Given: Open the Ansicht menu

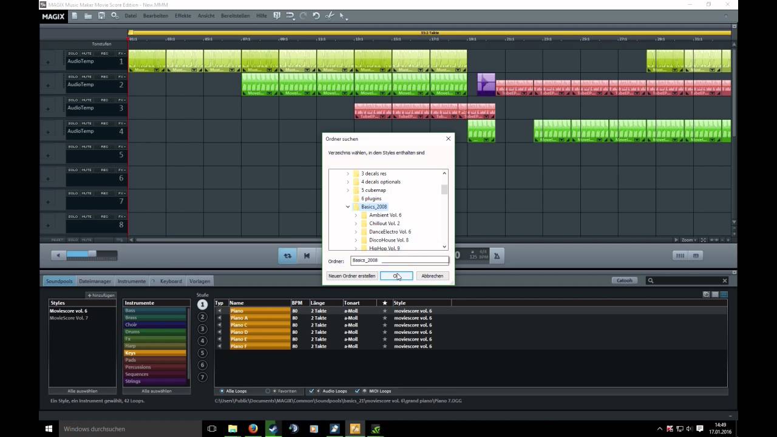Looking at the screenshot, I should 206,16.
